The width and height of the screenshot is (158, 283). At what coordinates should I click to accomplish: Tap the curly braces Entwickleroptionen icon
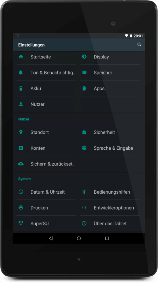tap(84, 208)
